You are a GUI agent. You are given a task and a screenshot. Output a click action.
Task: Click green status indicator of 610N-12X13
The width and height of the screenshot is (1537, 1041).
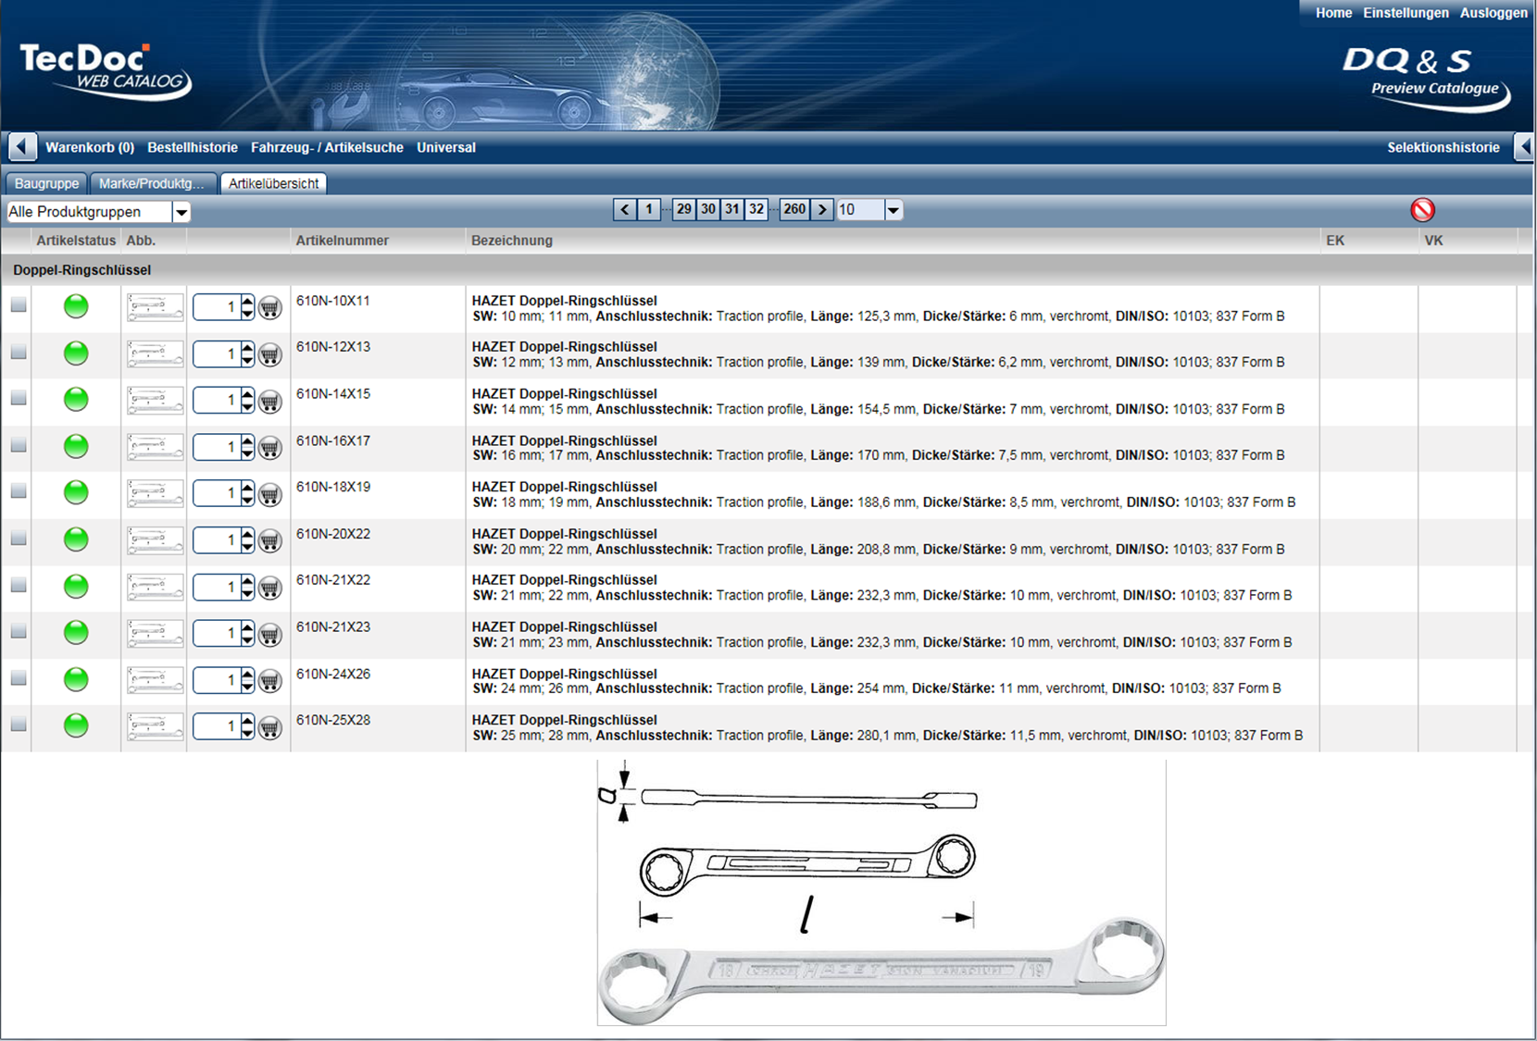(76, 353)
